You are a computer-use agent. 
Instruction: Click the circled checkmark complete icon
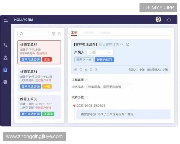click(76, 70)
